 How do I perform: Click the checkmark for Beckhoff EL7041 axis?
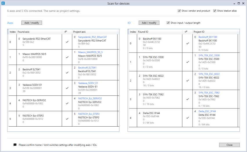tap(67, 73)
